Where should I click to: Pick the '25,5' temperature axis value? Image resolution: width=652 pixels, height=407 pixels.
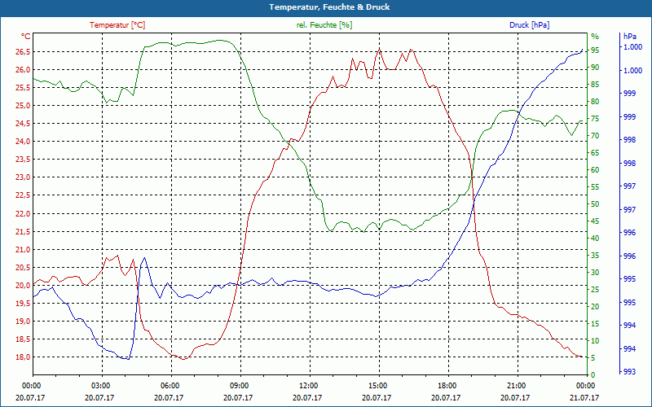(23, 88)
